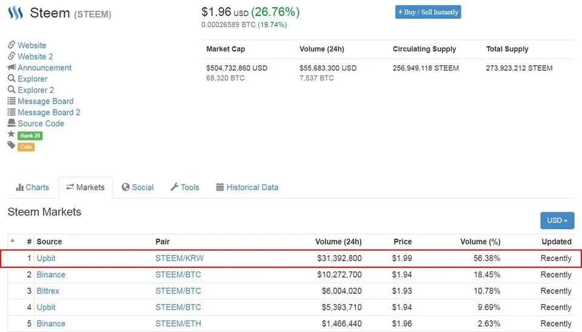Open the STEEM/KRW pair link
Image resolution: width=582 pixels, height=332 pixels.
[179, 258]
